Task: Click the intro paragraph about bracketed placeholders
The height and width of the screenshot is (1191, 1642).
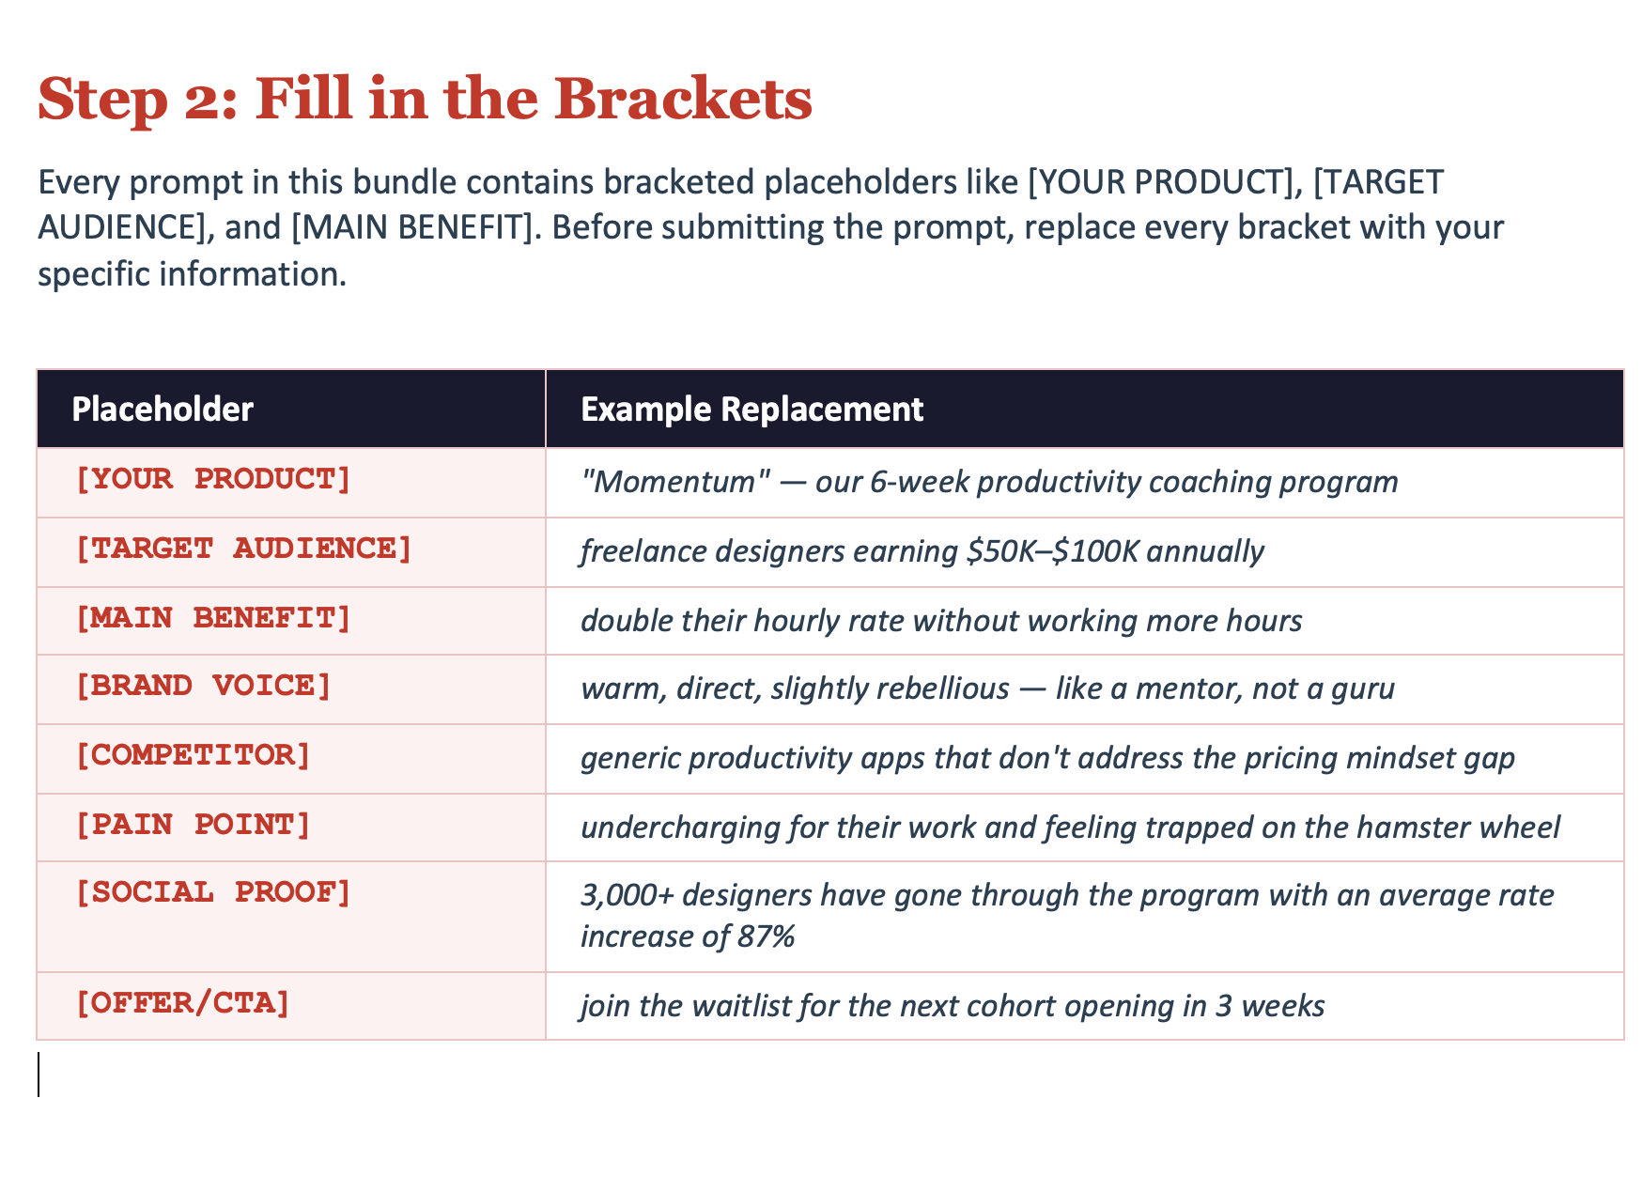Action: coord(770,227)
